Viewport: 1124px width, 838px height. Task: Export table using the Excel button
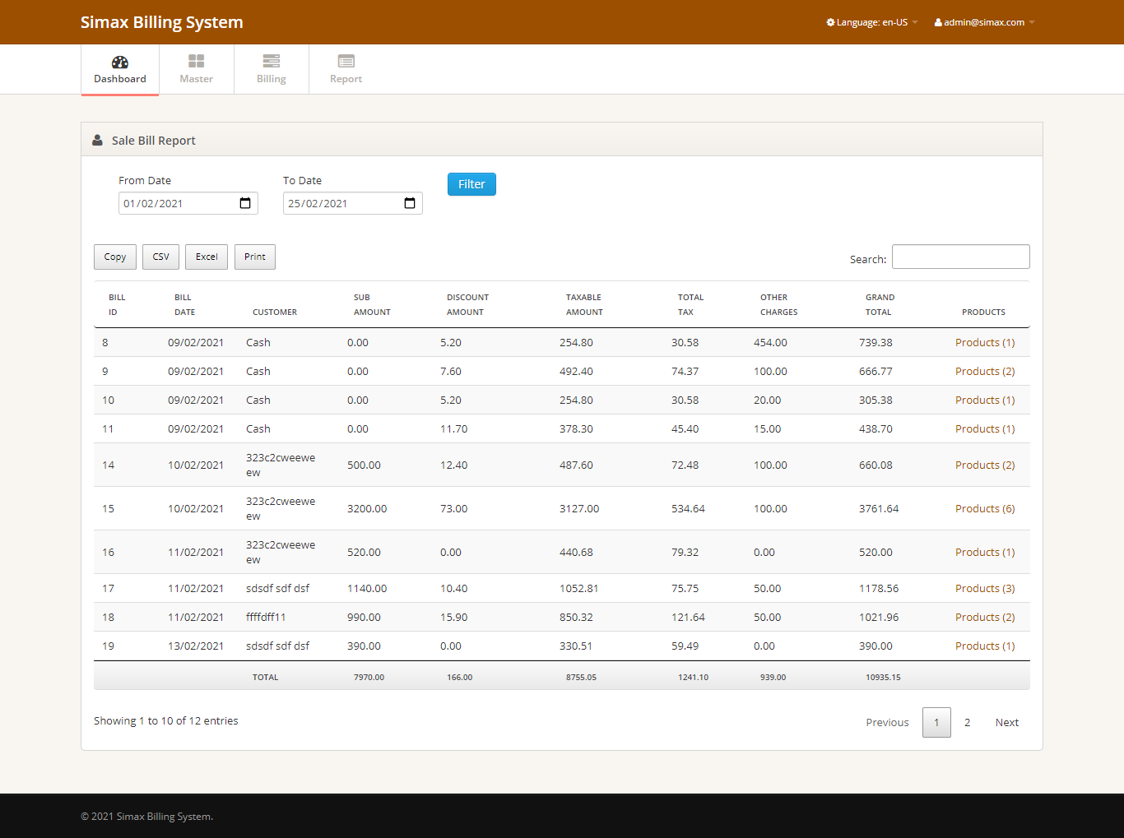coord(207,257)
